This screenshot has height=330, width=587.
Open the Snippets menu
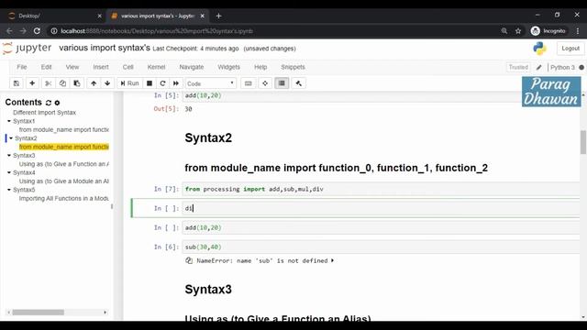coord(293,67)
